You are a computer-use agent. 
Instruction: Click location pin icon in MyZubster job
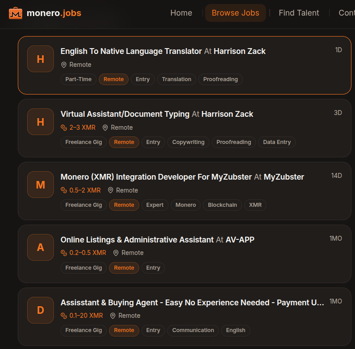(x=110, y=190)
